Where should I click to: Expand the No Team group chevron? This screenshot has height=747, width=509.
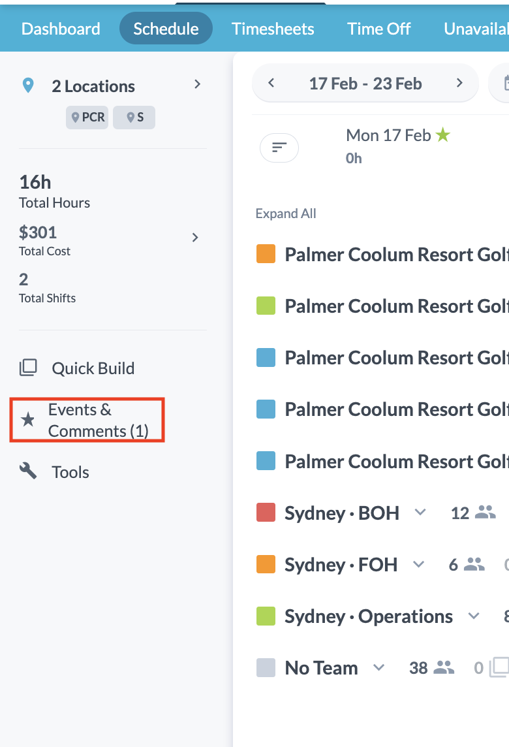click(378, 667)
